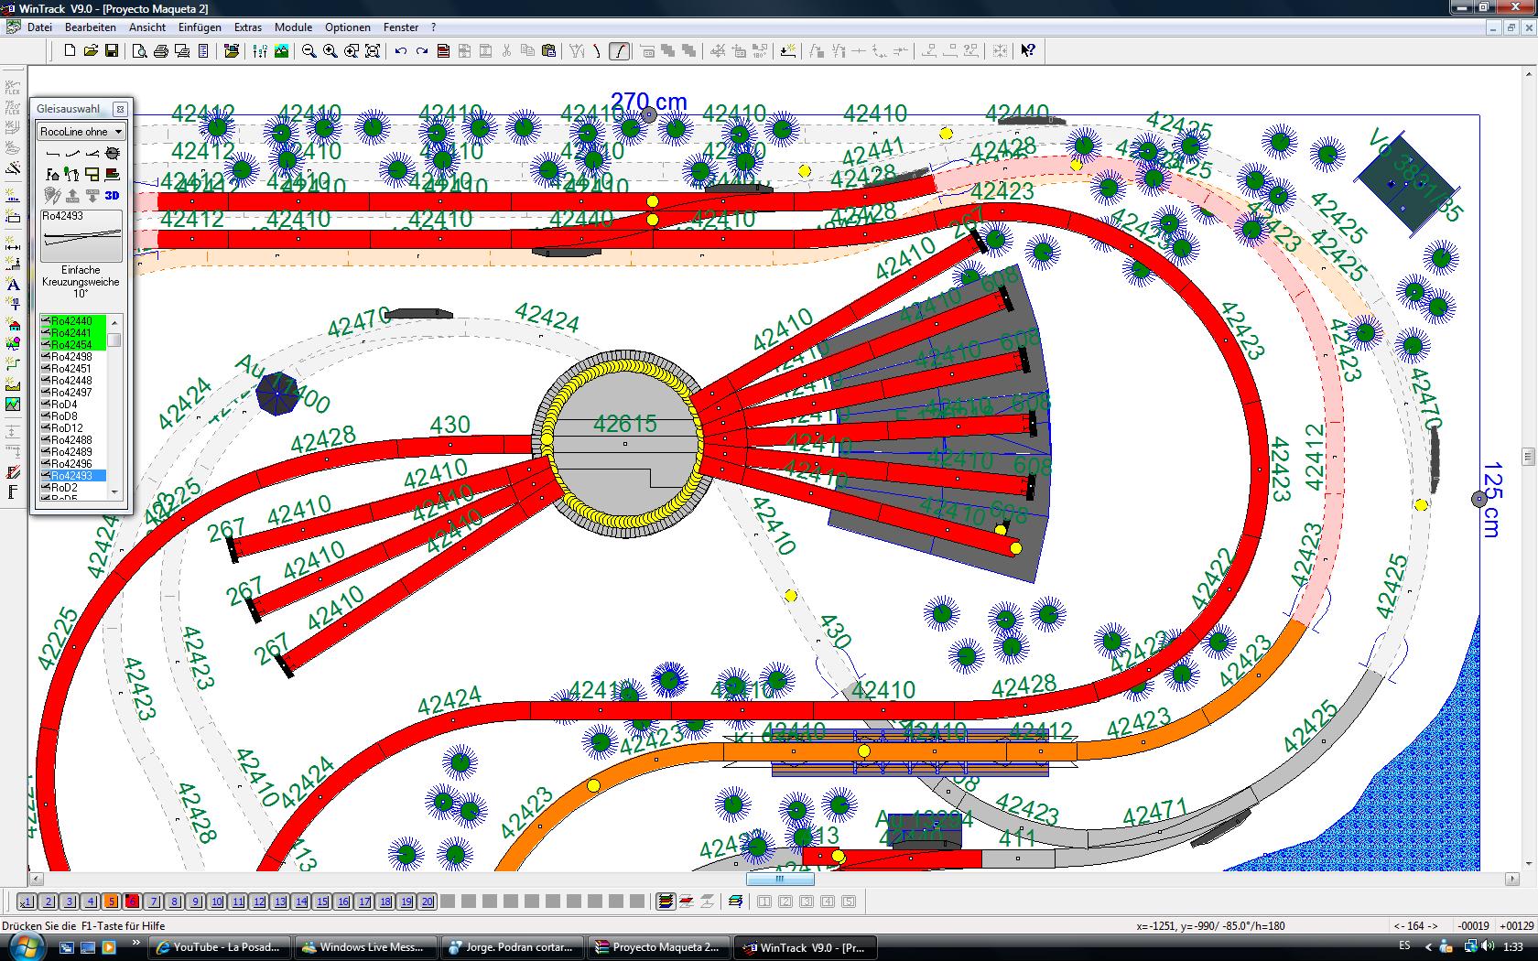The height and width of the screenshot is (961, 1538).
Task: Select straight track type in Gleisauswahl
Action: click(x=52, y=154)
